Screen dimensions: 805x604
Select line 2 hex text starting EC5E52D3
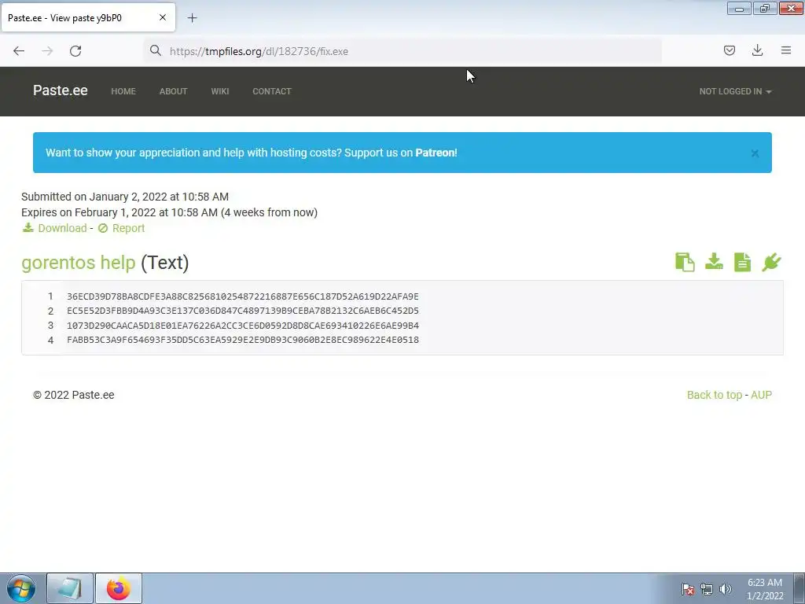(243, 311)
